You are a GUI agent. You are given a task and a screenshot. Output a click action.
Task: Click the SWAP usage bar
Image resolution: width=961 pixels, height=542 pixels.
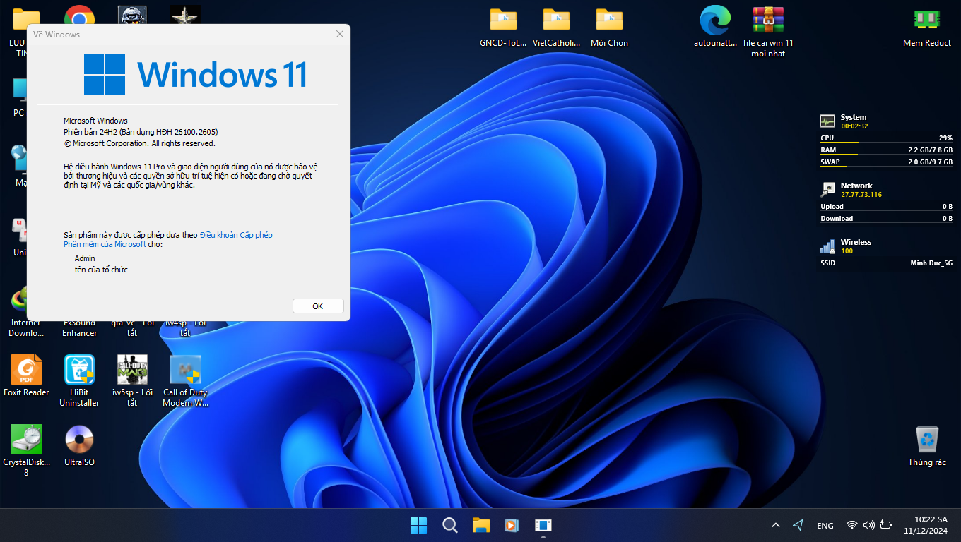(886, 162)
